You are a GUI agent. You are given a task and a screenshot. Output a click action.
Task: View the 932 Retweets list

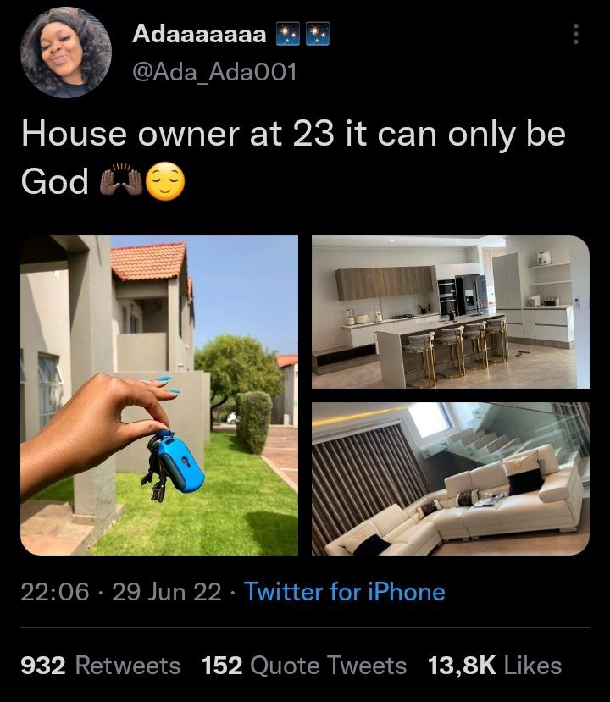pyautogui.click(x=101, y=666)
